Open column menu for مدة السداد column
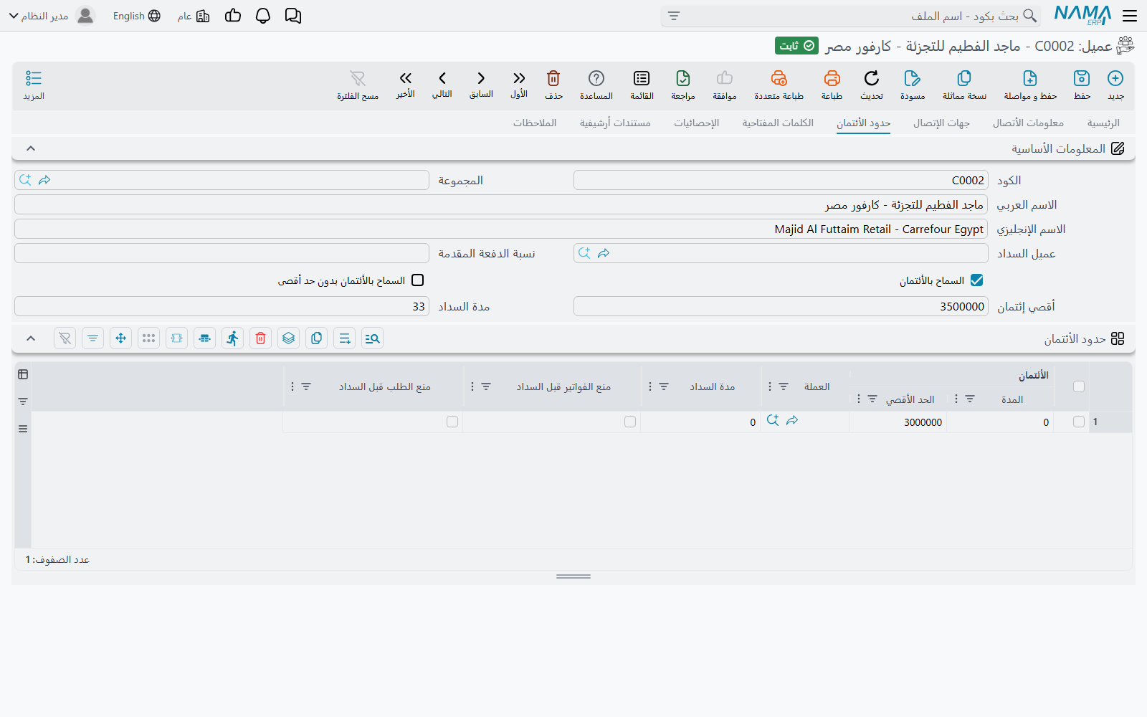This screenshot has width=1147, height=717. point(650,386)
